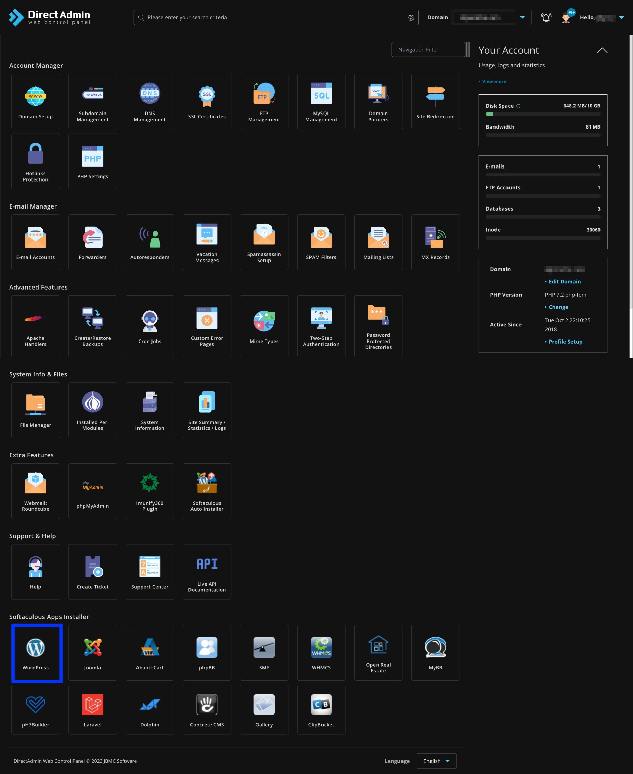Collapse the Your Account panel
This screenshot has width=633, height=774.
point(602,50)
